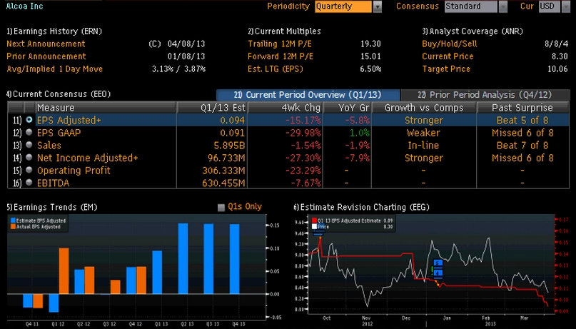
Task: Click the Prior Announcement label
Action: [46, 56]
